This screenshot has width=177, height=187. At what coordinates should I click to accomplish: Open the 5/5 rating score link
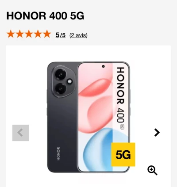[61, 35]
